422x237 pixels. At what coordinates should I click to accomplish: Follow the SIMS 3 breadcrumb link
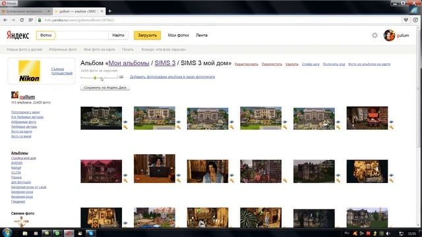165,63
